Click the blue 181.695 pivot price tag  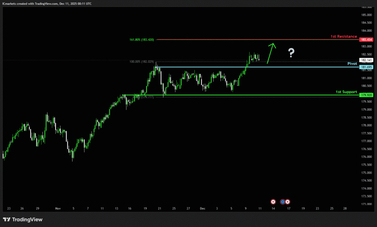[x=367, y=67]
